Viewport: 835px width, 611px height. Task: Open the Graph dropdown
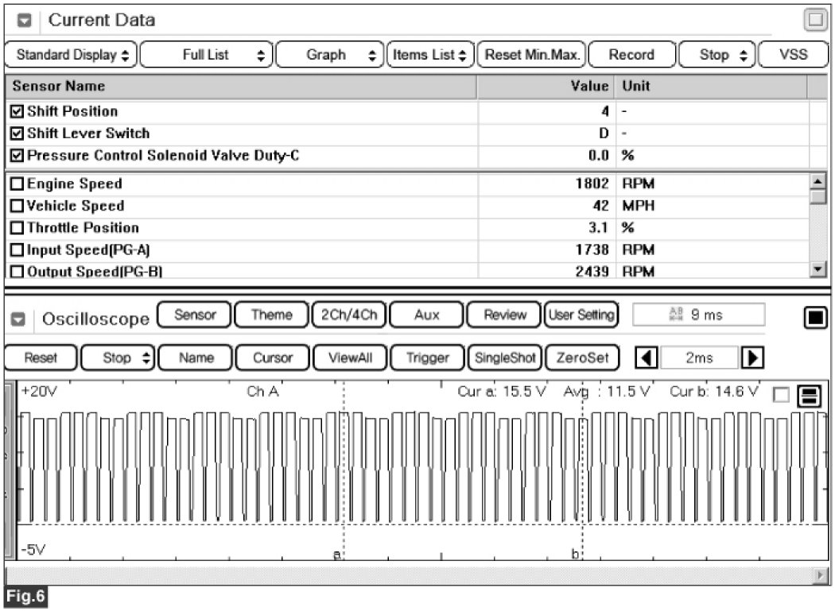pyautogui.click(x=332, y=55)
